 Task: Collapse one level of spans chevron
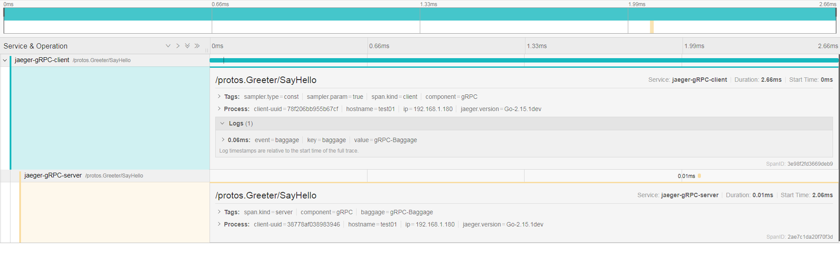(178, 46)
